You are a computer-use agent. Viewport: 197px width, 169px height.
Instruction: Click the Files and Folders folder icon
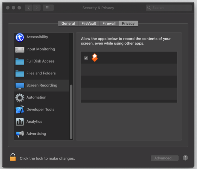tap(20, 74)
